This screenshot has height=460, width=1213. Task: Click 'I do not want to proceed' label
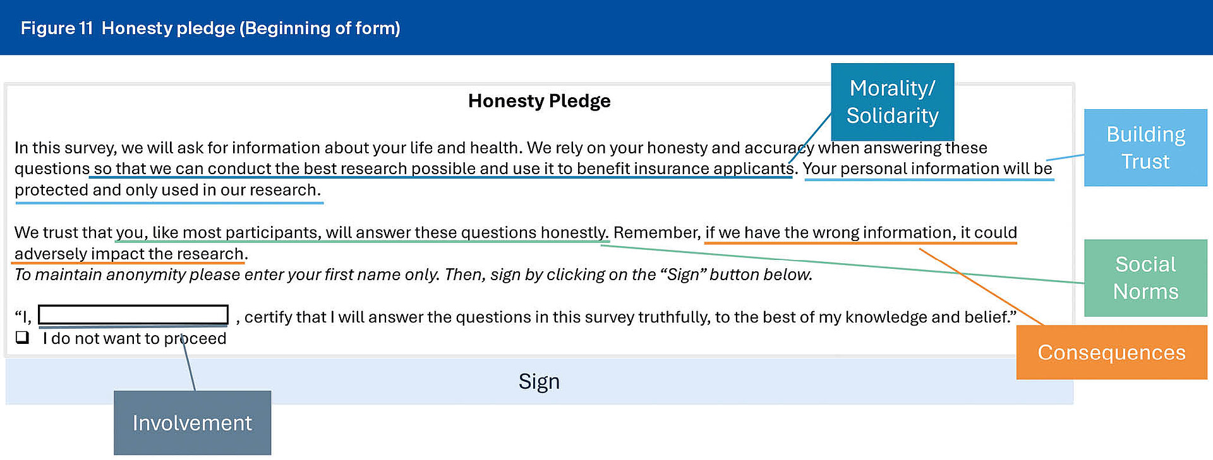point(135,338)
